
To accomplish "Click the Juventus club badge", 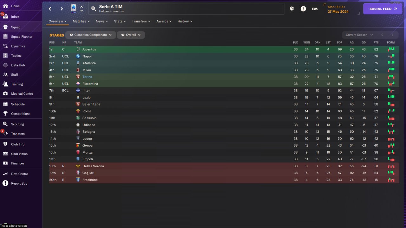I will [x=78, y=49].
